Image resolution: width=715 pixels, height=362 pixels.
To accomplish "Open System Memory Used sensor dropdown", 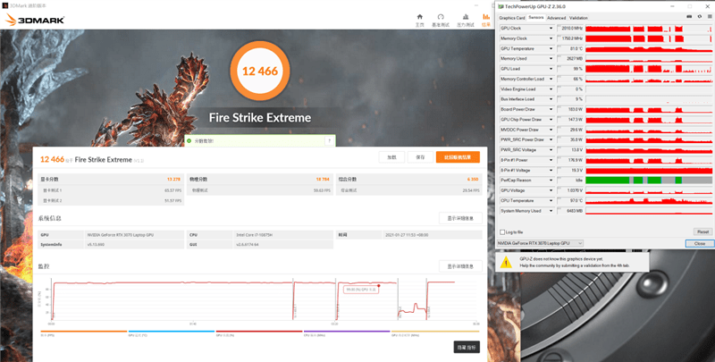I will click(x=551, y=211).
